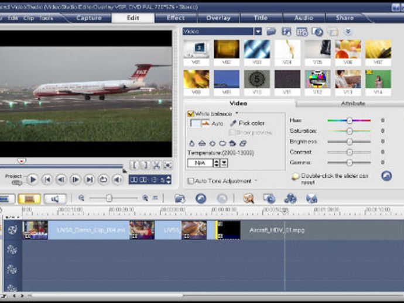
Task: Jump to the end button
Action: (x=90, y=180)
